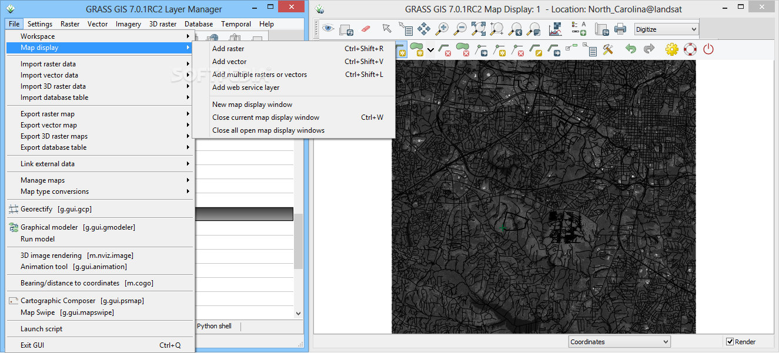Viewport: 779px width, 353px height.
Task: Click the eye icon to display map
Action: (328, 28)
